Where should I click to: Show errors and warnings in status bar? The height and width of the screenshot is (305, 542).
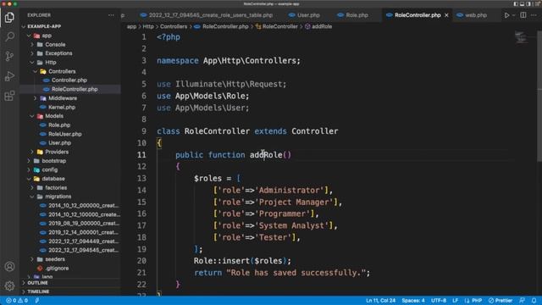[17, 301]
